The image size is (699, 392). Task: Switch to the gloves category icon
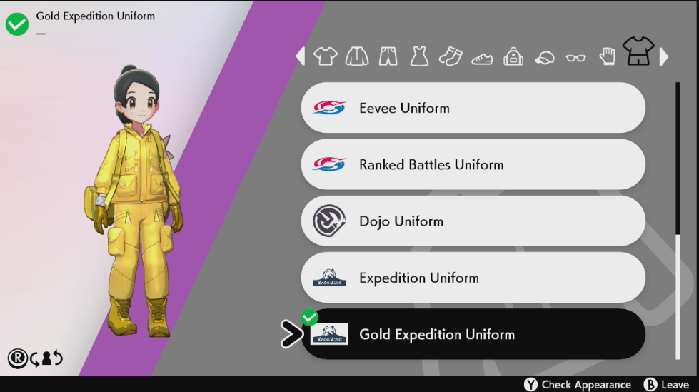pos(607,56)
